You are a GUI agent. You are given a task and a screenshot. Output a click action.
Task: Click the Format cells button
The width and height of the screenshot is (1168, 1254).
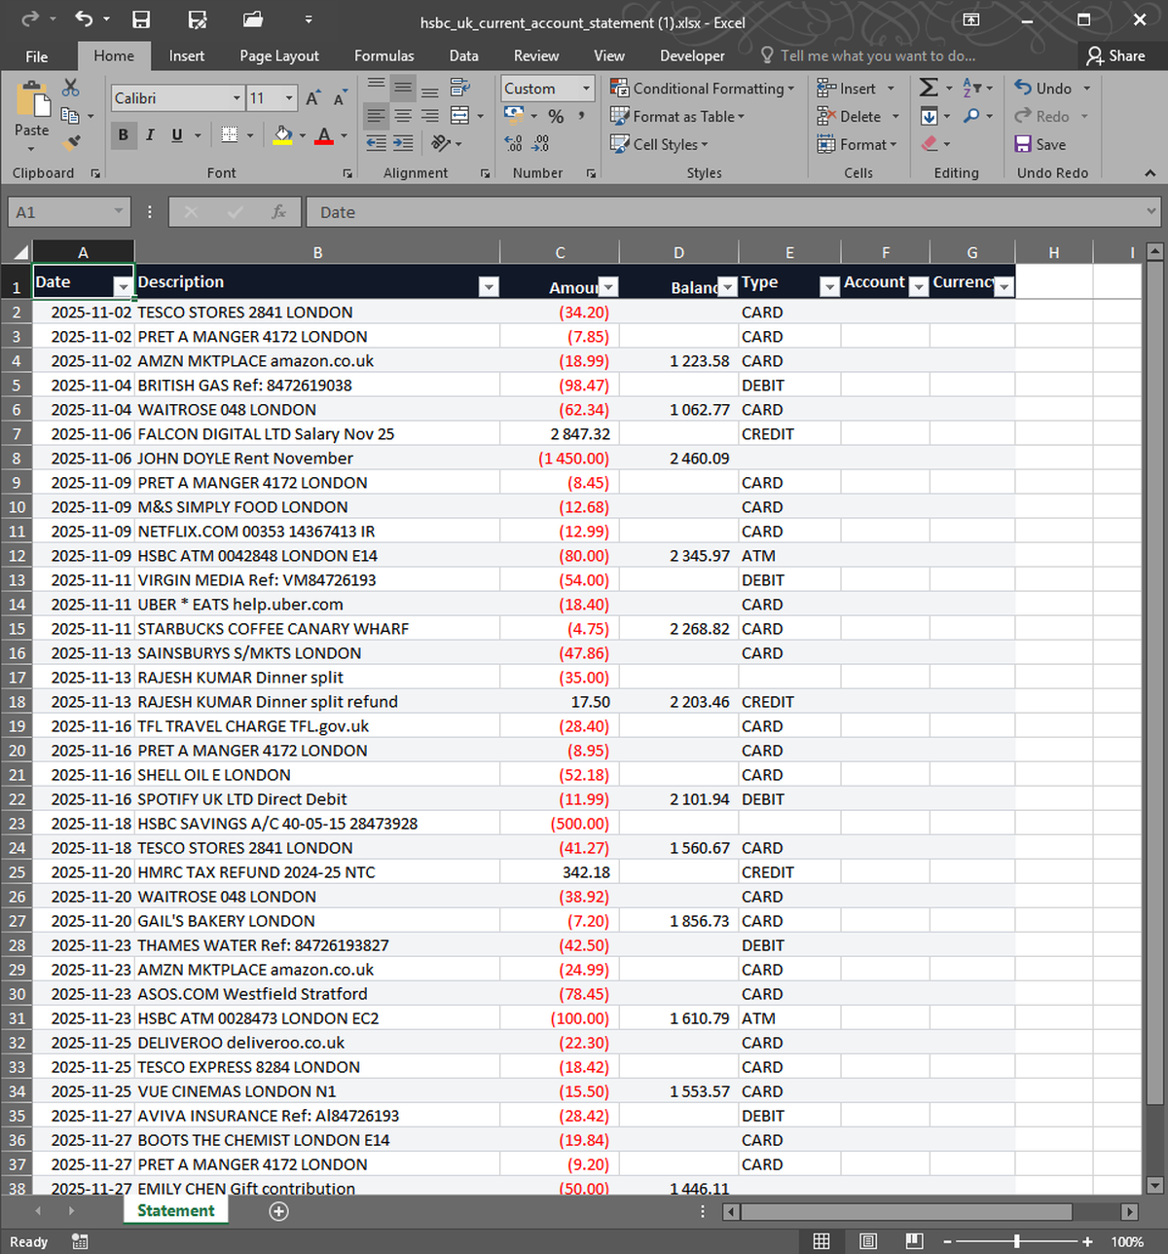(857, 144)
